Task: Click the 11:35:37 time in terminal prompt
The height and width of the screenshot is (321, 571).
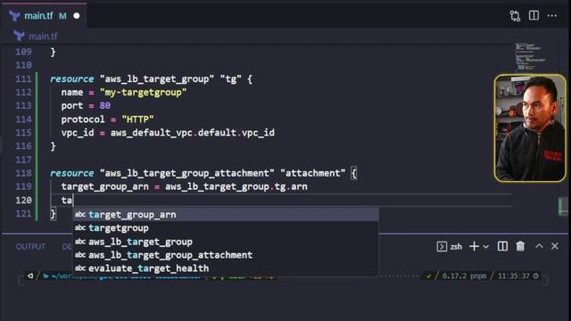Action: [514, 276]
